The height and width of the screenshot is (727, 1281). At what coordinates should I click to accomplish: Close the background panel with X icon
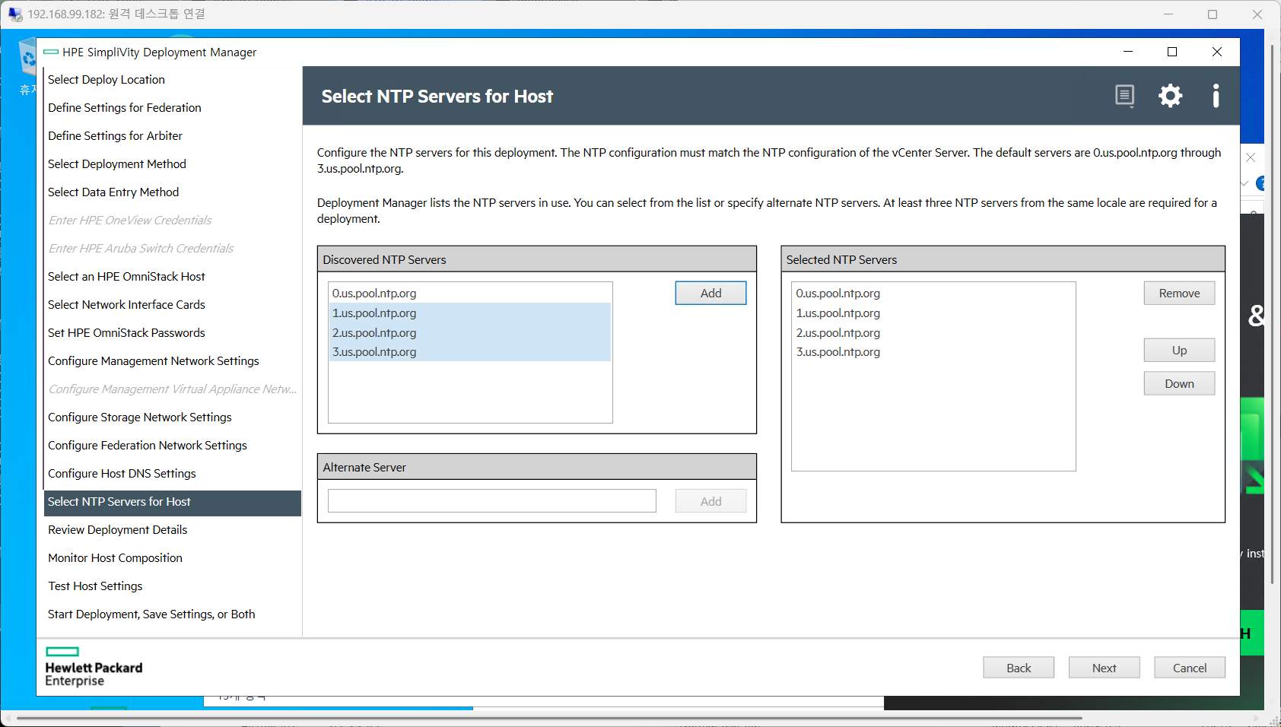(x=1251, y=157)
